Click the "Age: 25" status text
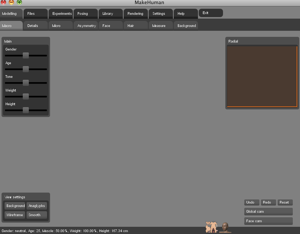Viewport: 300px width, 234px height. 34,231
